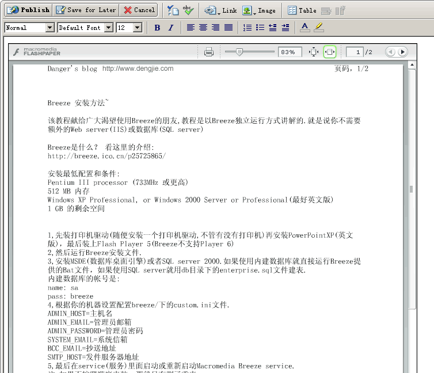This screenshot has height=373, width=434.
Task: Click the 'pass: breeze' text line
Action: click(x=70, y=296)
